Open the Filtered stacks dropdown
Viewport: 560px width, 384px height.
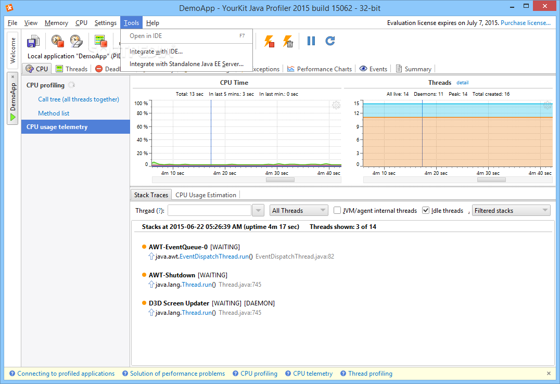click(x=511, y=210)
